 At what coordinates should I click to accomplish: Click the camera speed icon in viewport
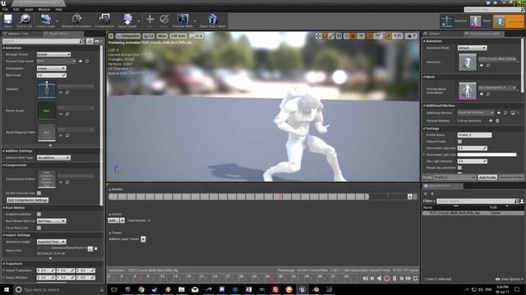(411, 36)
